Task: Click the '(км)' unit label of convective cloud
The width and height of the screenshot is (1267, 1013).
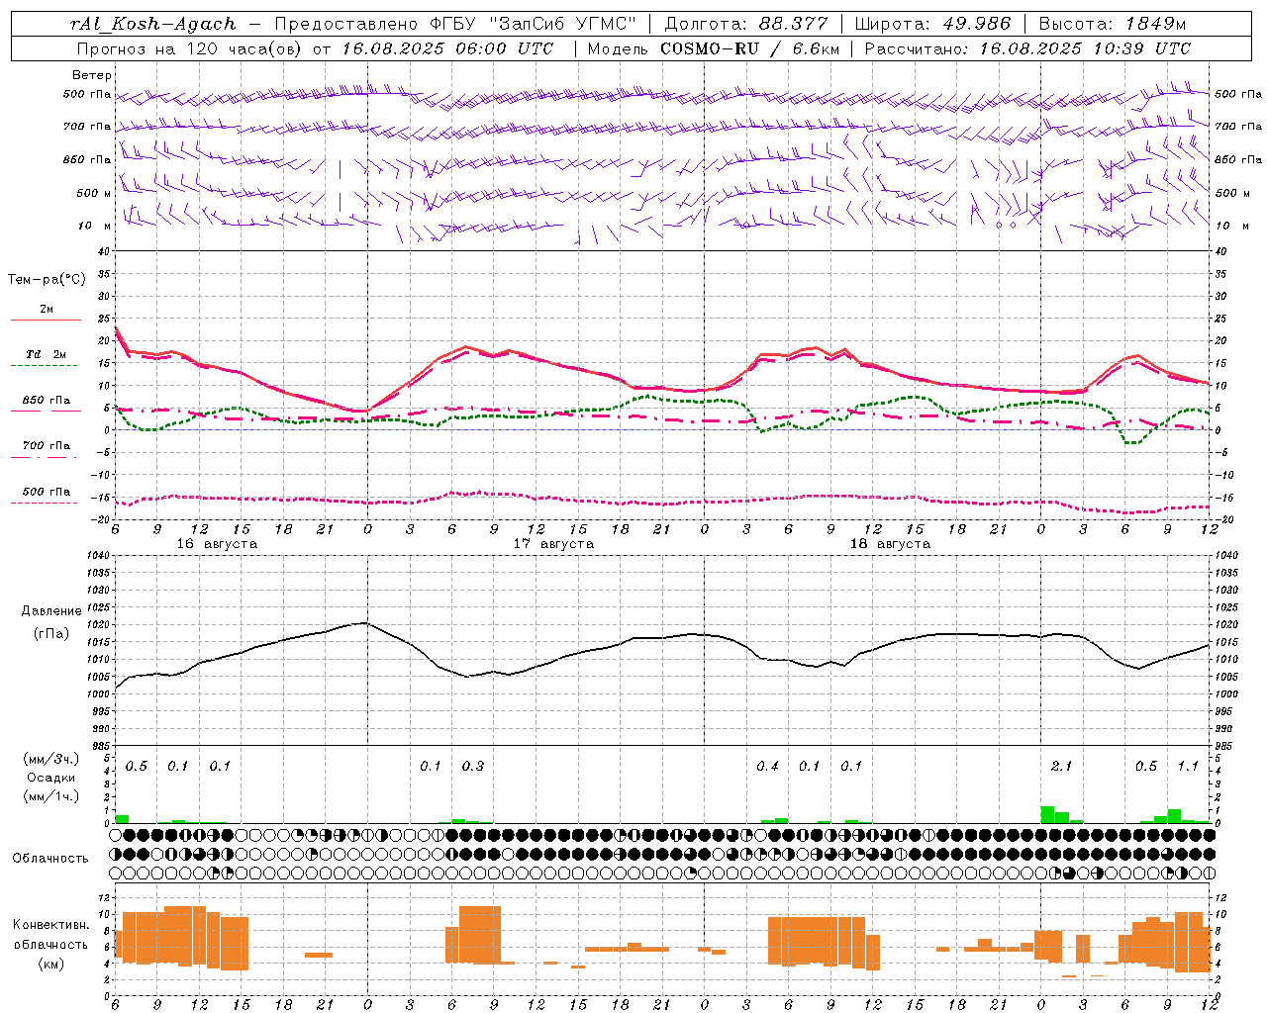Action: 51,964
